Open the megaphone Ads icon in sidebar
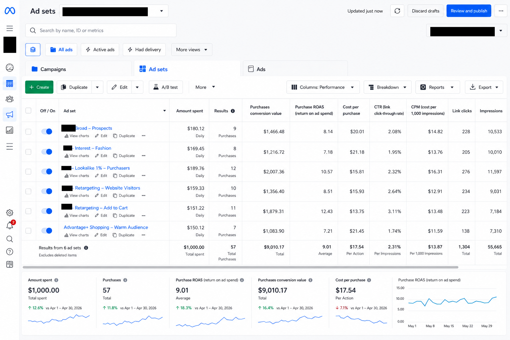The height and width of the screenshot is (340, 510). (10, 115)
